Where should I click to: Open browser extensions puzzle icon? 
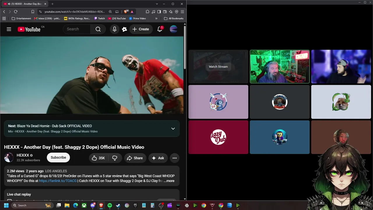[147, 12]
